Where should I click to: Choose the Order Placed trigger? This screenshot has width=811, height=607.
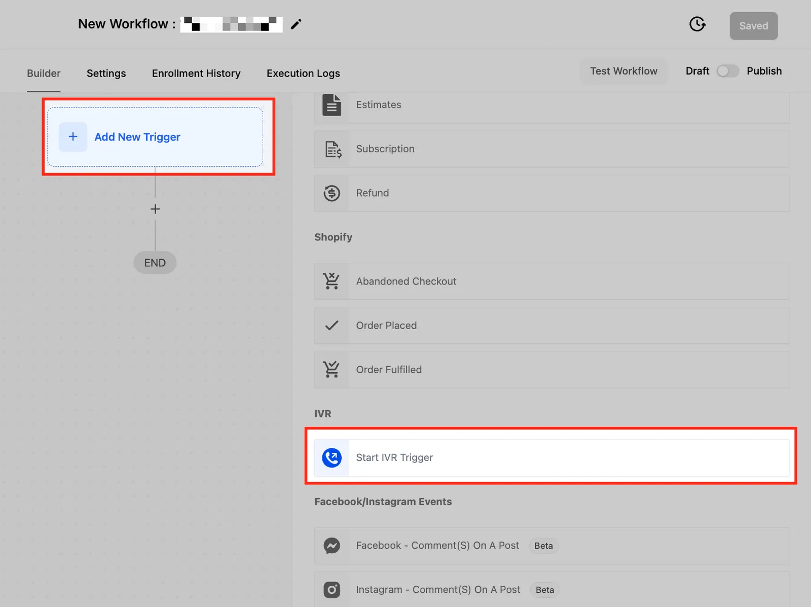(x=552, y=326)
